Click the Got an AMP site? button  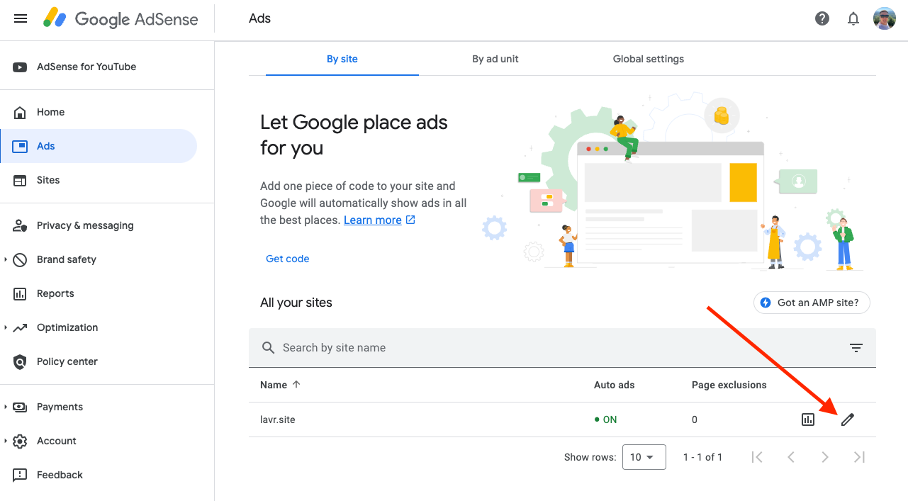[x=812, y=303]
